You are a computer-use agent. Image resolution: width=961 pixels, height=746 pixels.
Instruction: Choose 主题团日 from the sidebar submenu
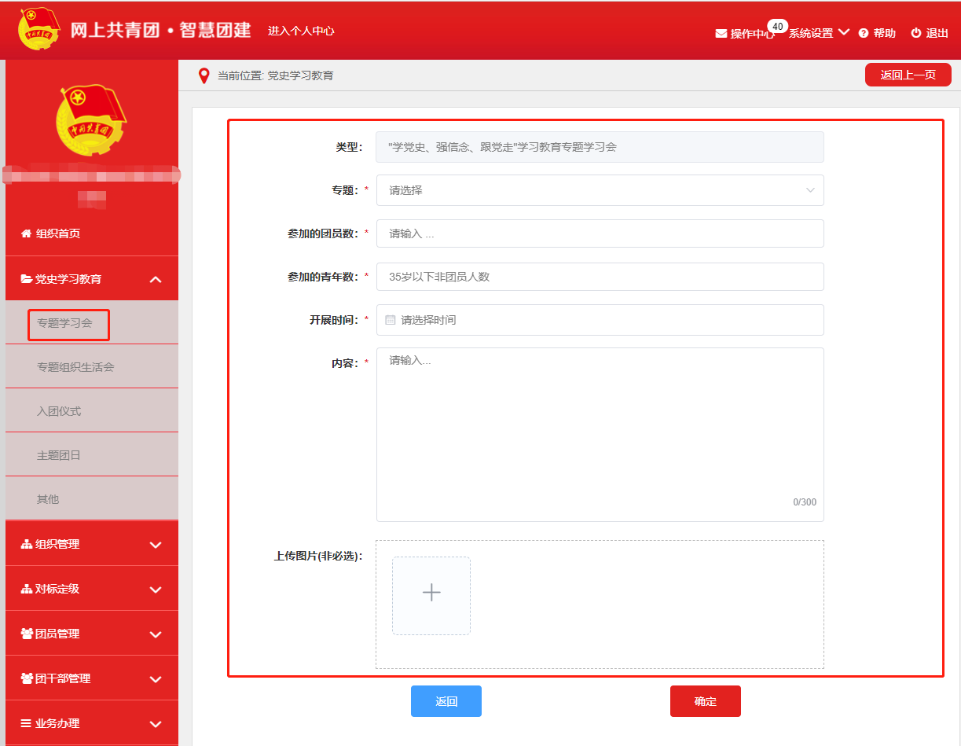tap(59, 455)
